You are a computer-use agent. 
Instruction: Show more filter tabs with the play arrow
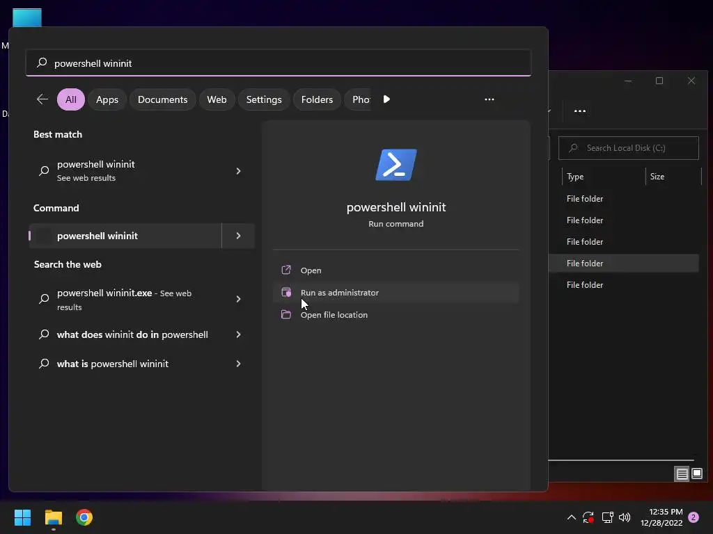tap(386, 99)
